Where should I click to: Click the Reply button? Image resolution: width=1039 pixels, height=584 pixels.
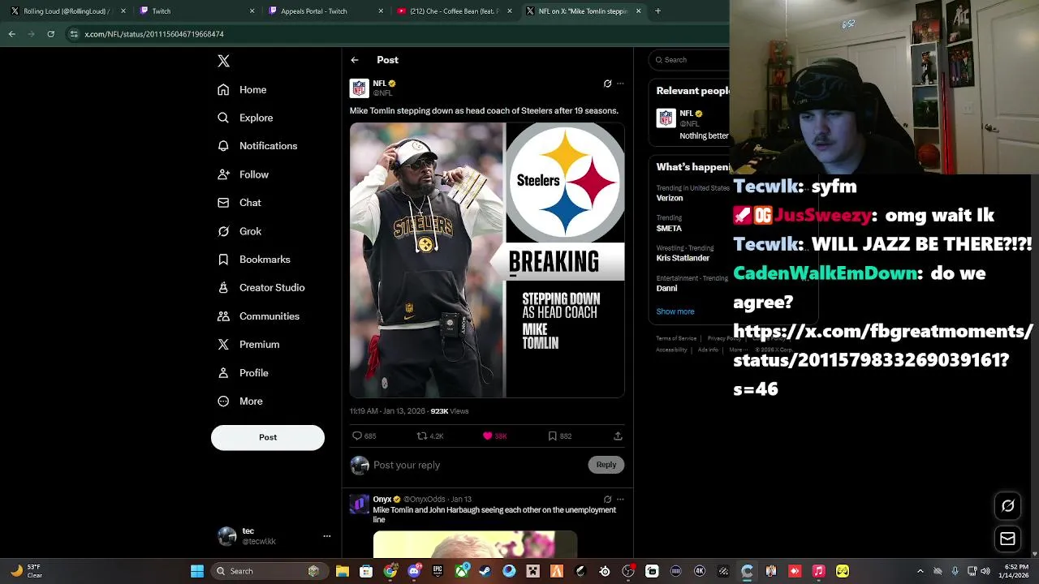(x=606, y=465)
